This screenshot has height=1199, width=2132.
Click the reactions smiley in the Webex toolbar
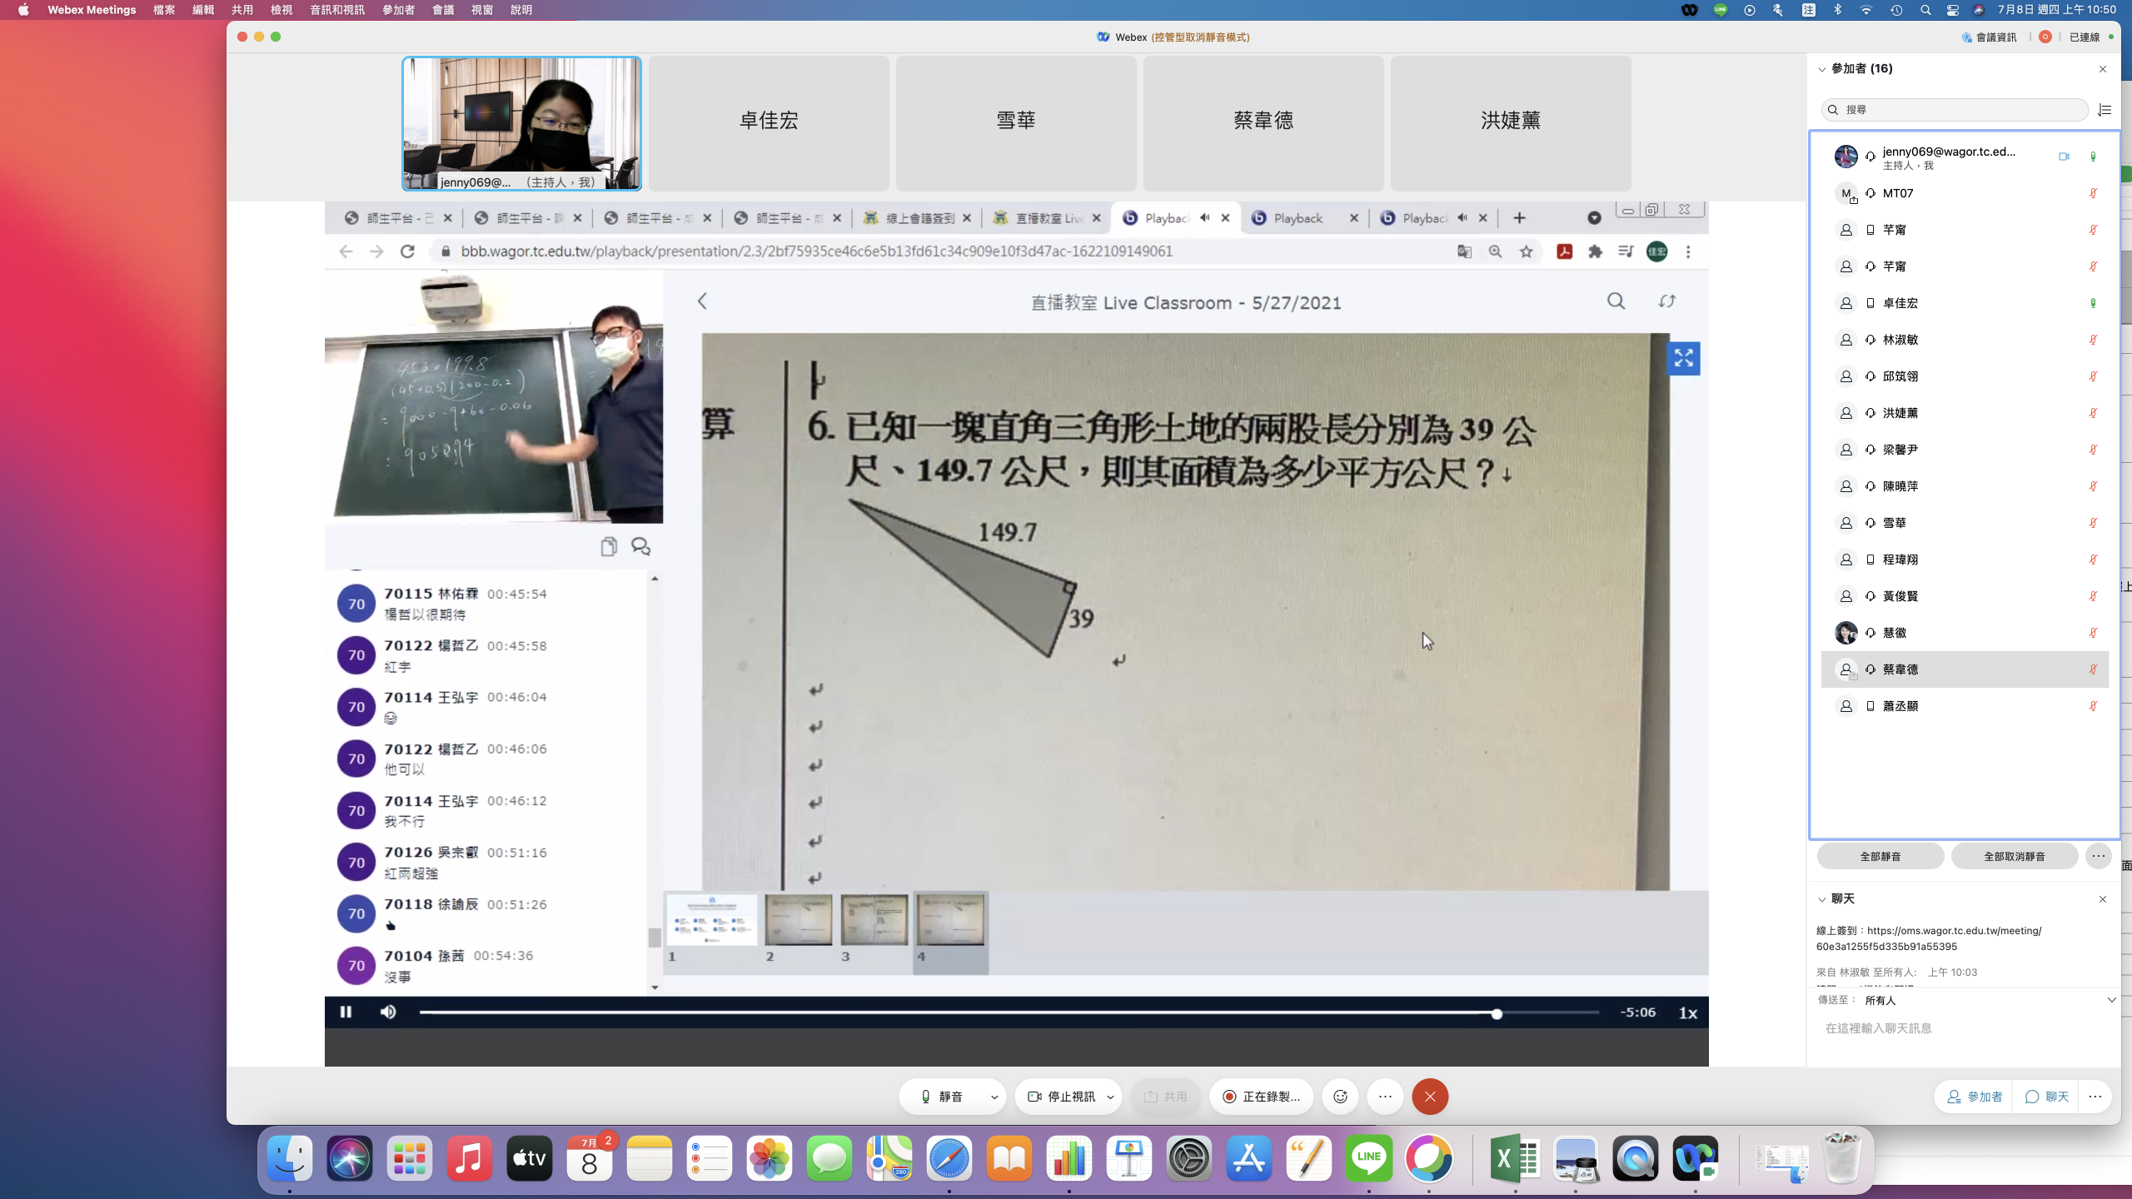click(1340, 1097)
